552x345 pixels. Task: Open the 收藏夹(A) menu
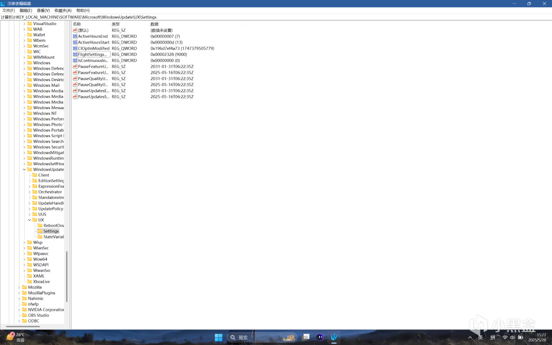point(63,10)
